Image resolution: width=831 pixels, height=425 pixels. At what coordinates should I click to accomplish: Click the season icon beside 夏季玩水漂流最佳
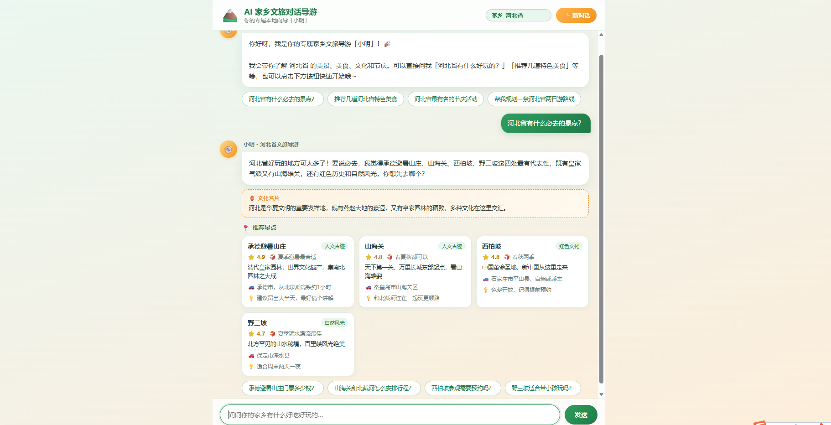273,334
